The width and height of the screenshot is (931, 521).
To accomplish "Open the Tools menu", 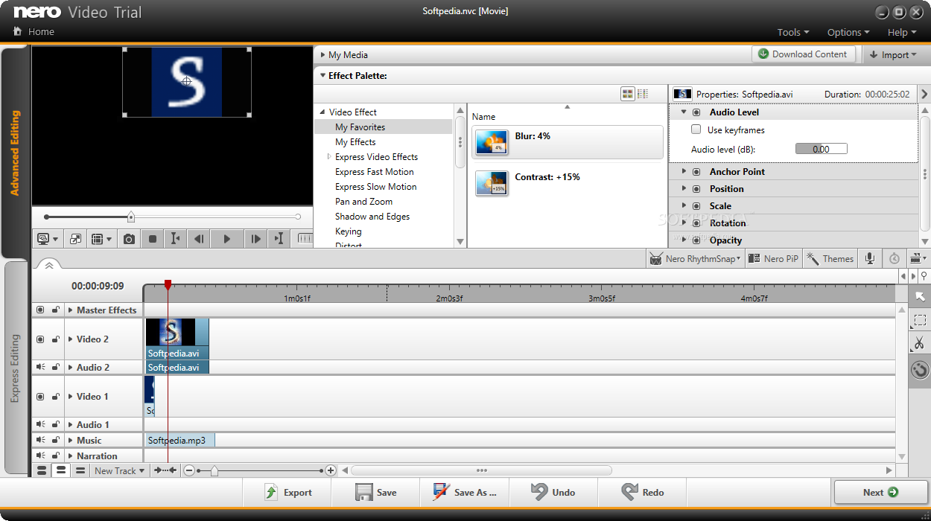I will [x=793, y=32].
